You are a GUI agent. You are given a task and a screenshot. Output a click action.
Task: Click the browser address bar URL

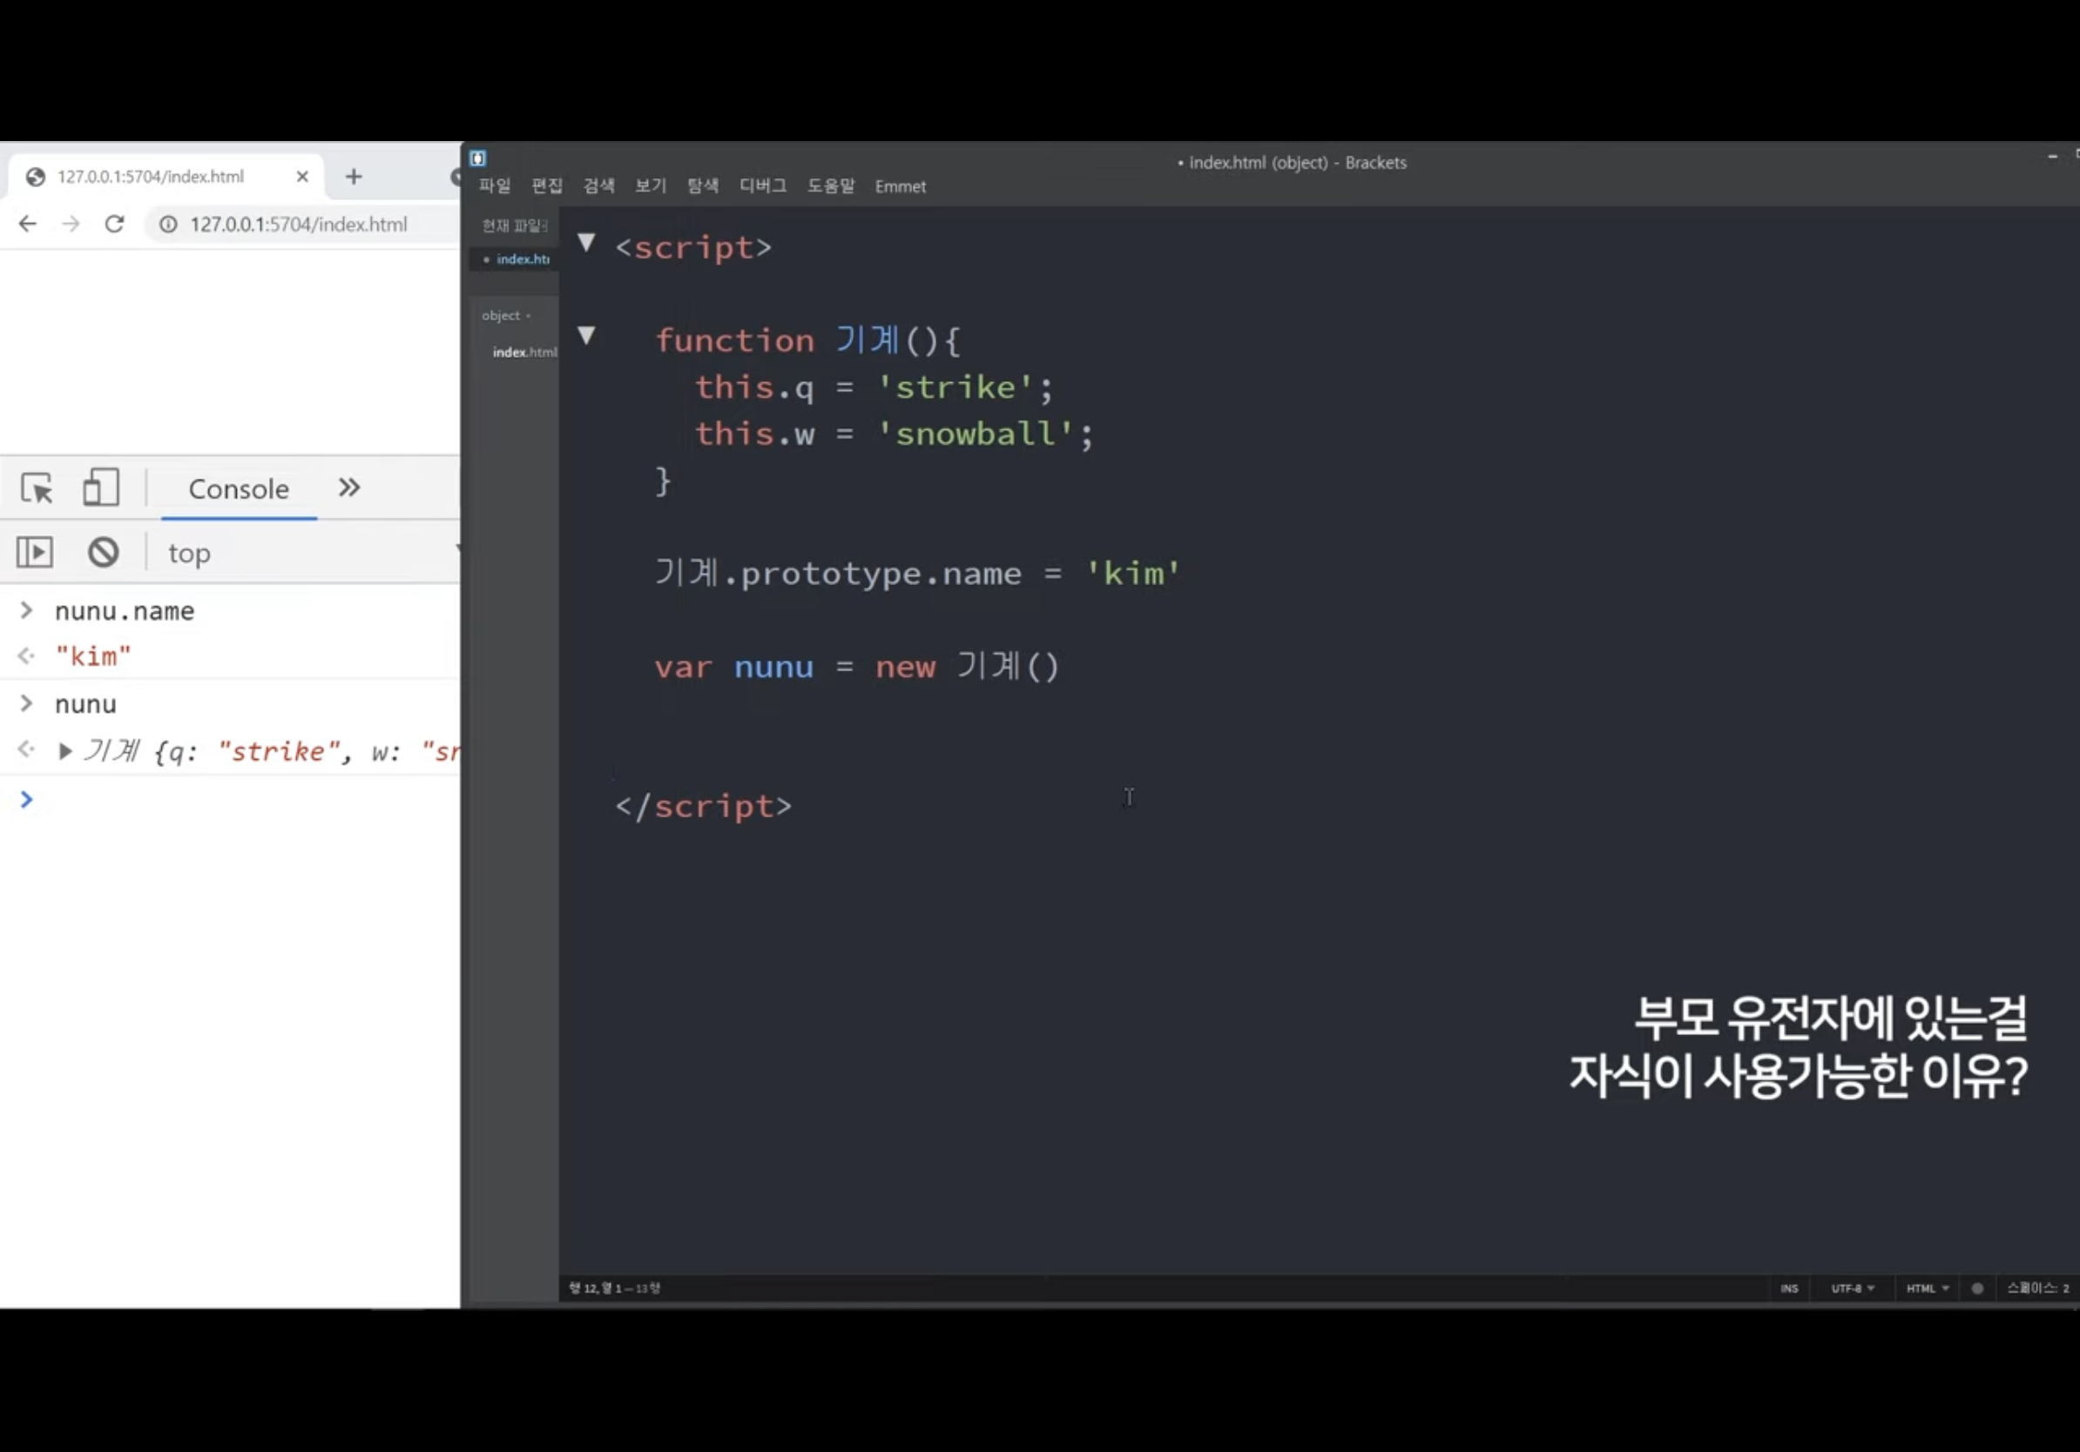click(298, 224)
